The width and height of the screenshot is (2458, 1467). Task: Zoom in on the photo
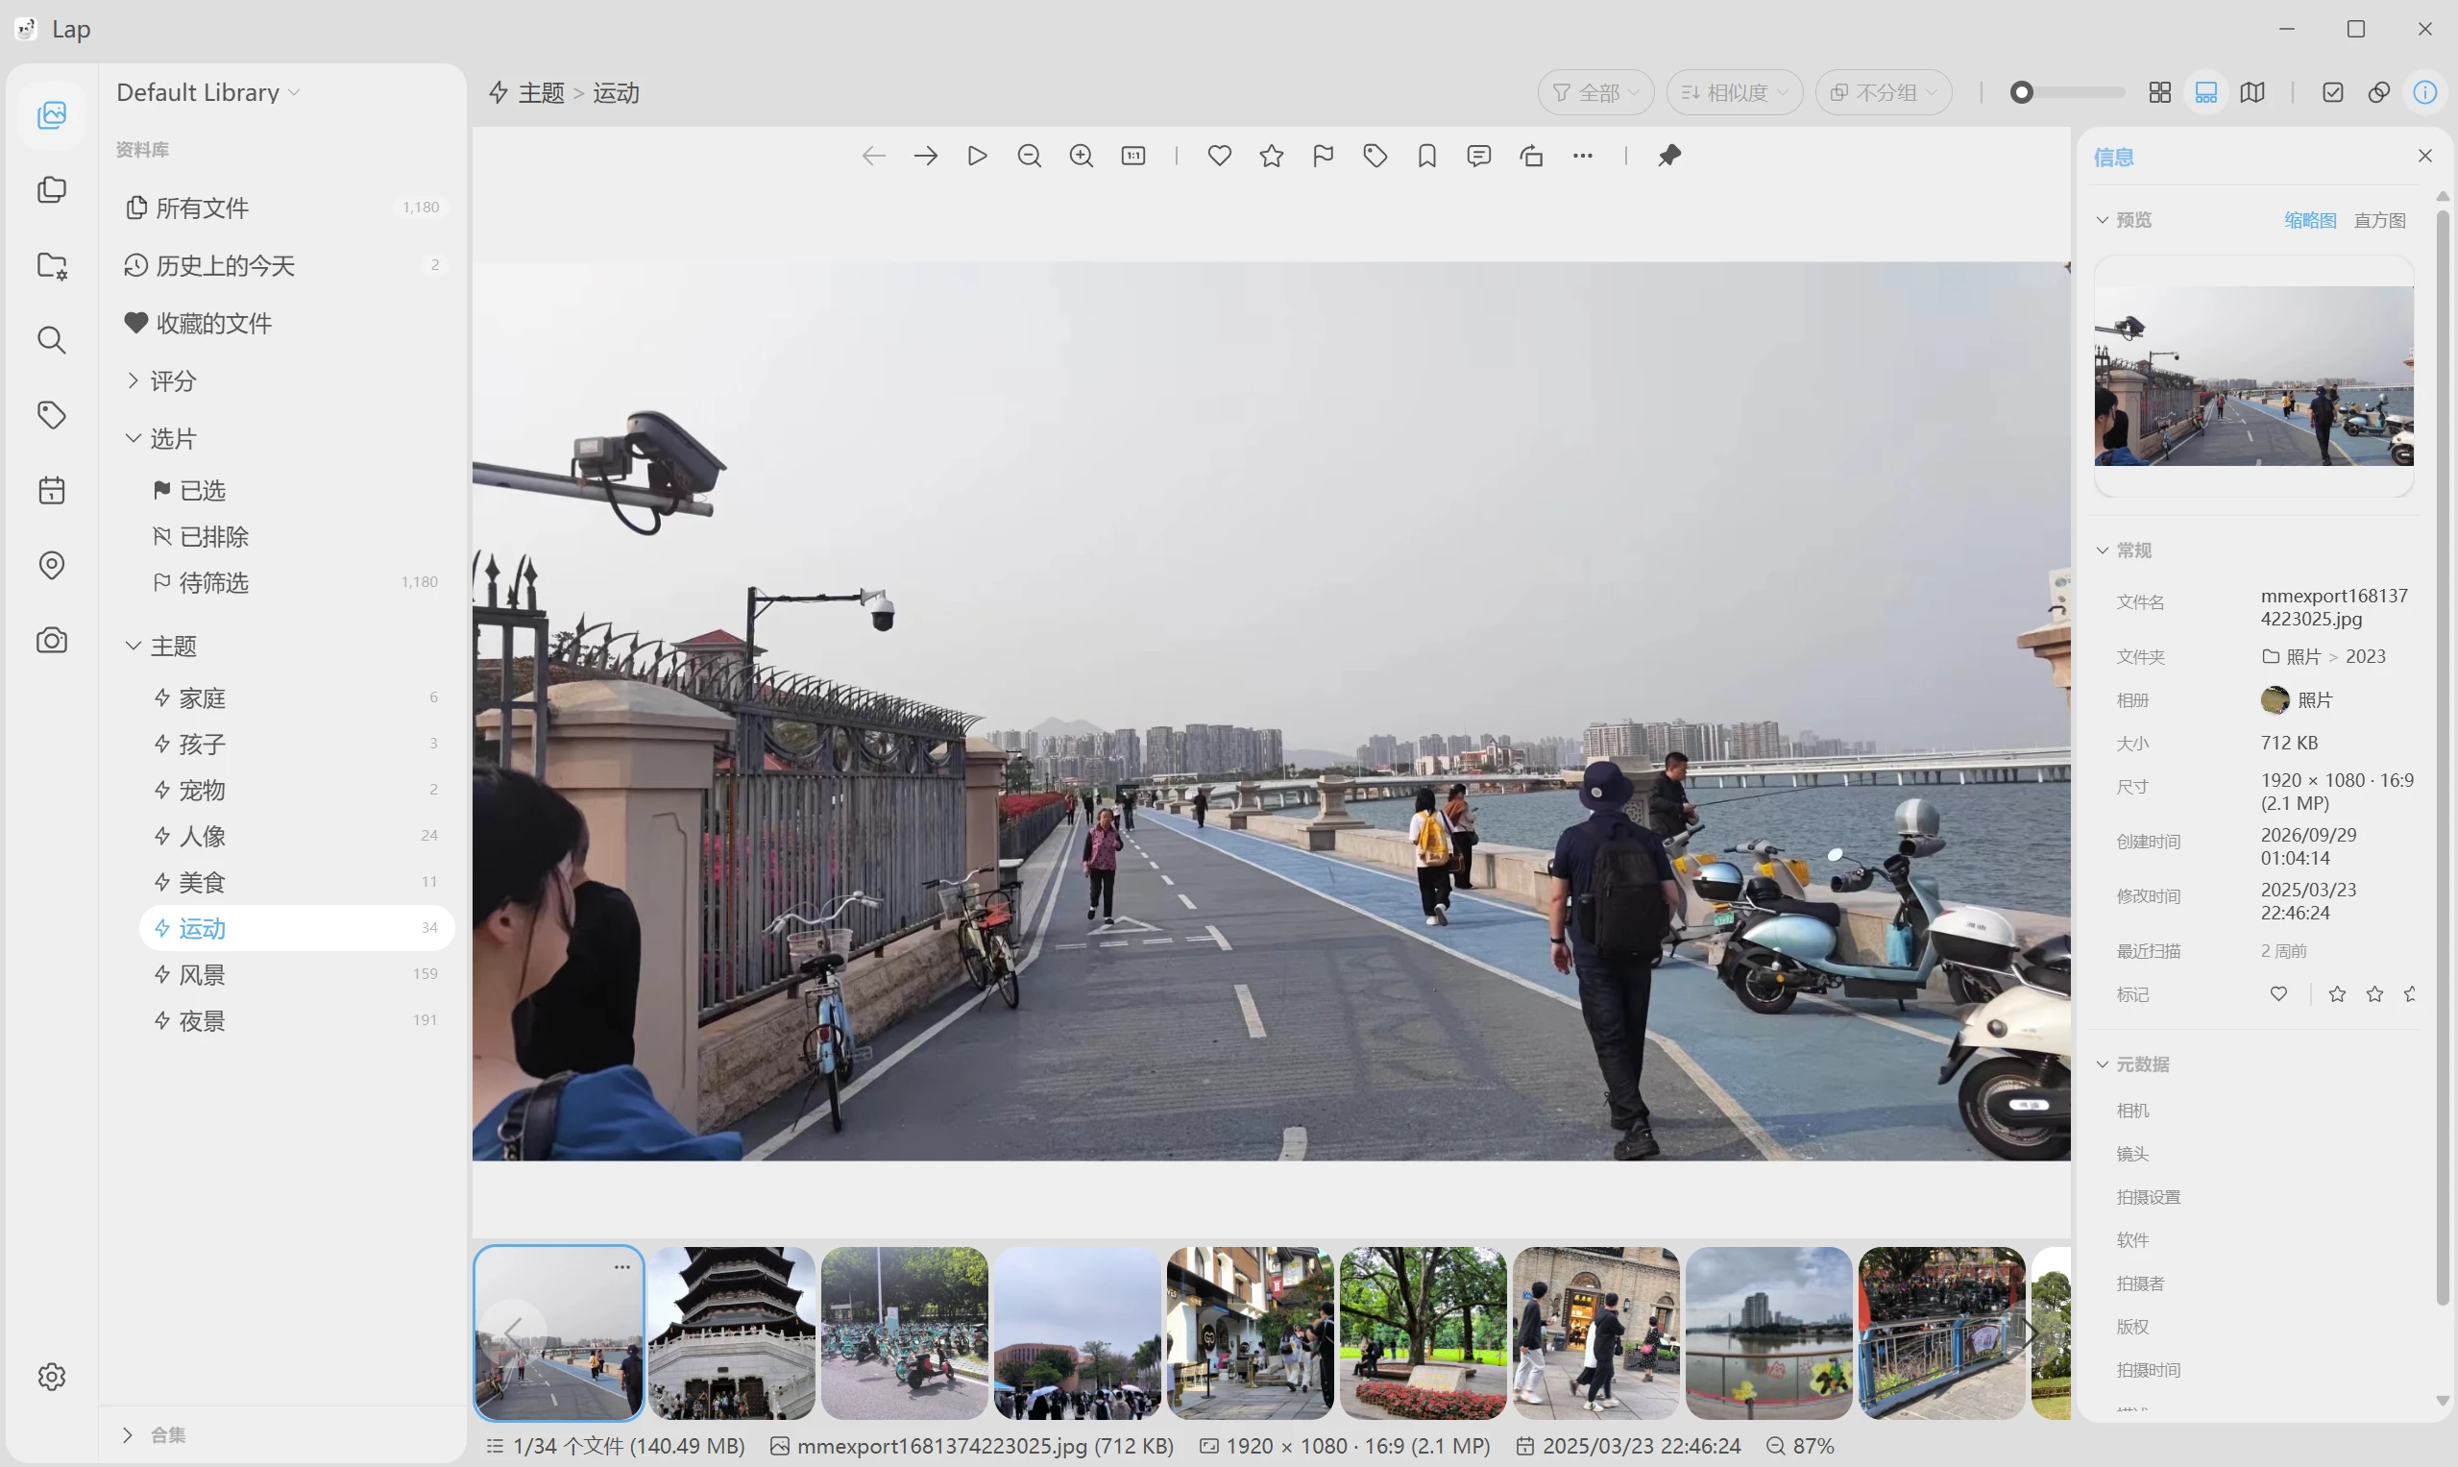point(1082,157)
